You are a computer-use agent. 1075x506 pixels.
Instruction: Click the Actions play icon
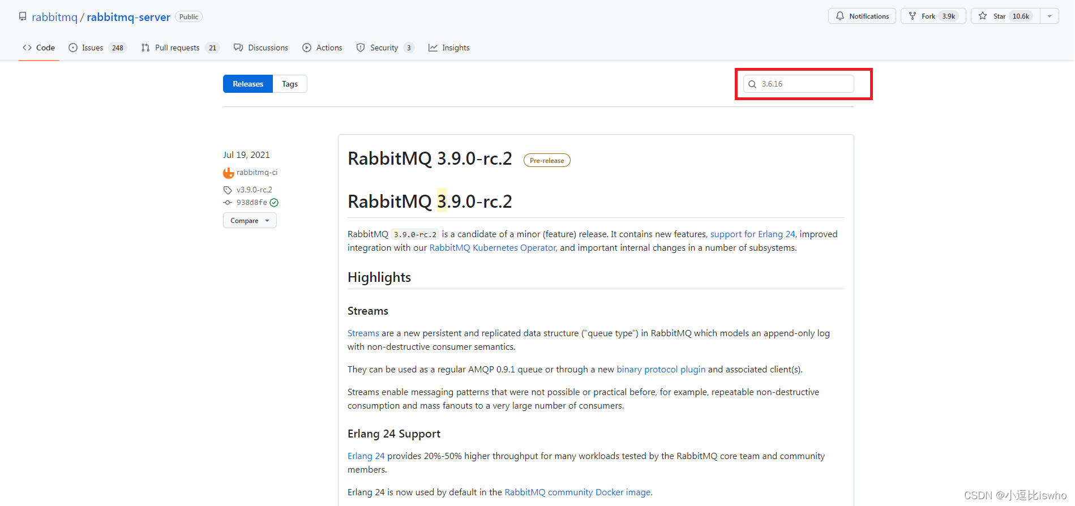[307, 48]
